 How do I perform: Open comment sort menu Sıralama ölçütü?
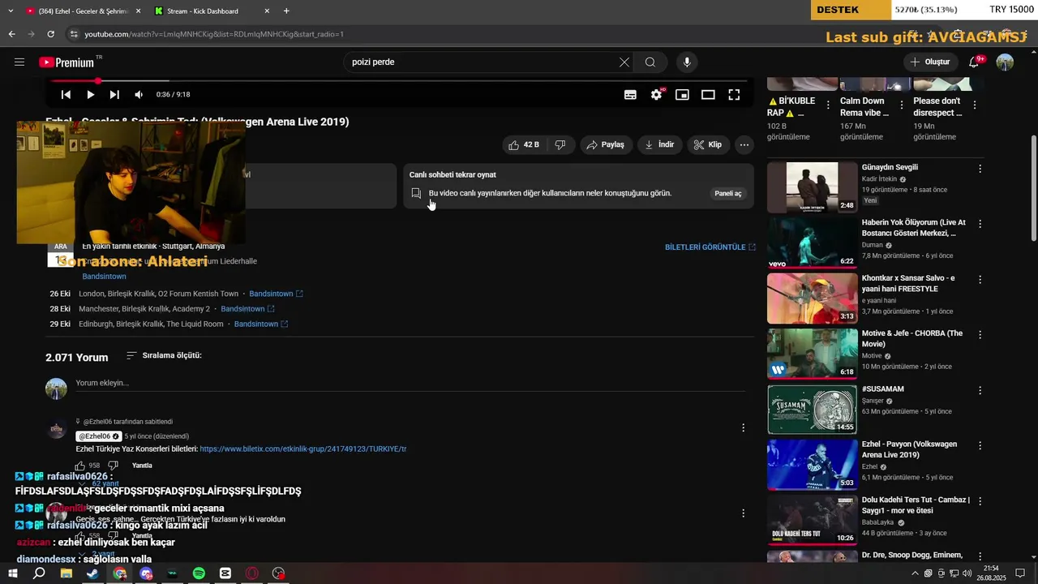click(164, 355)
